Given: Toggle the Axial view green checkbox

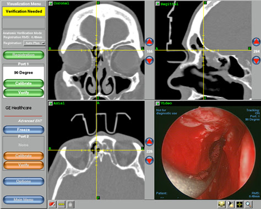Looking at the screenshot, I should [x=51, y=104].
